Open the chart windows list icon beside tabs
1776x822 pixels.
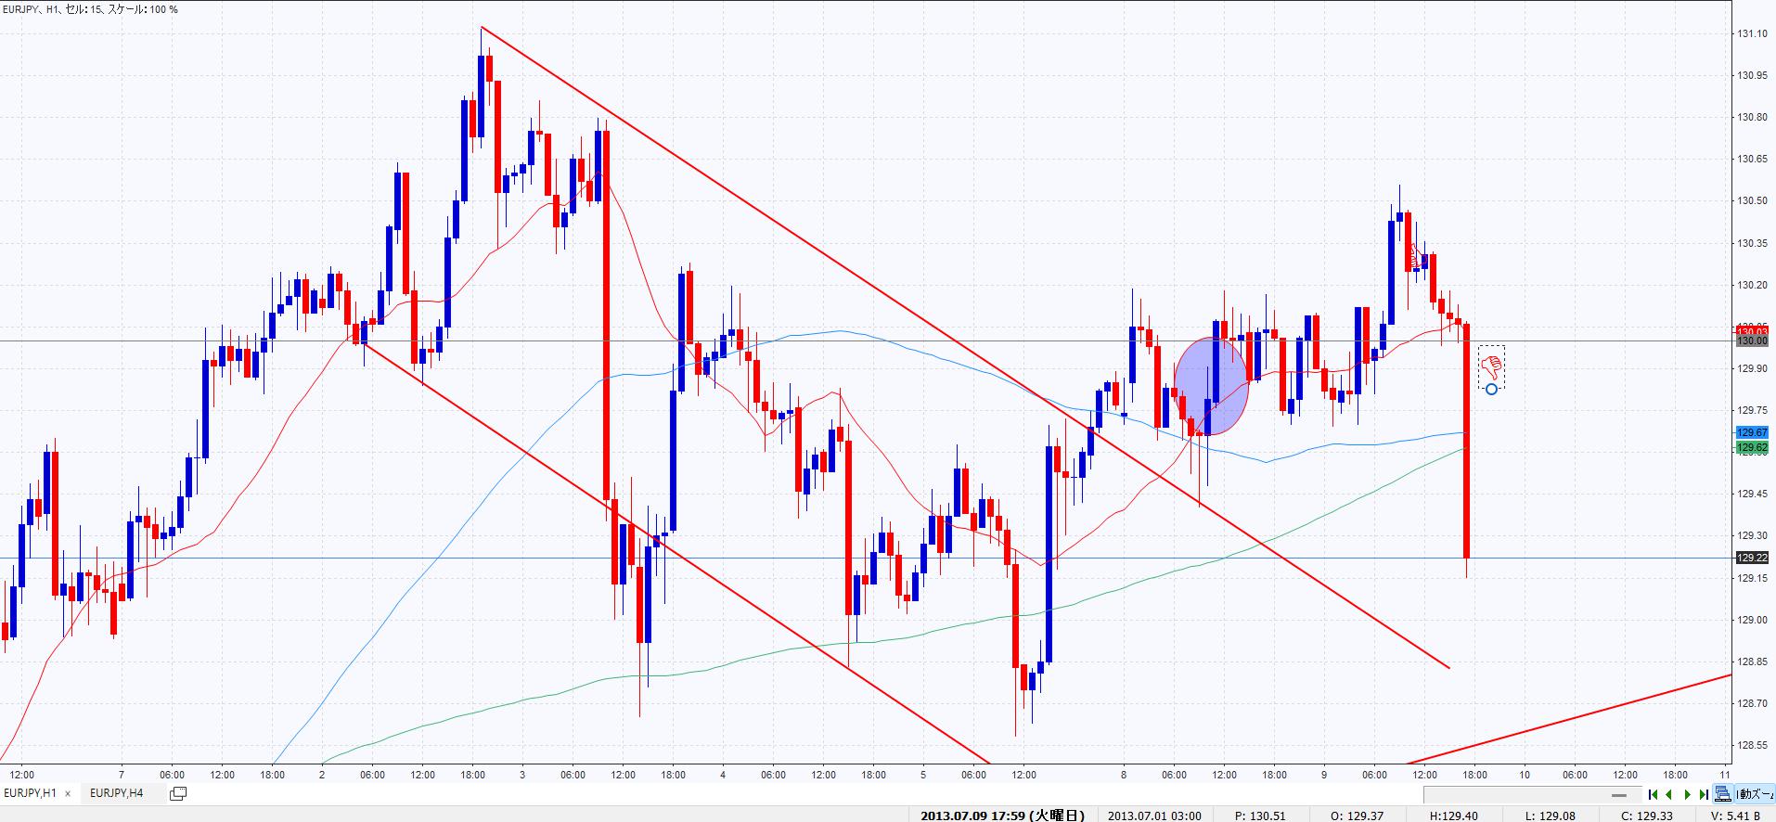click(178, 793)
